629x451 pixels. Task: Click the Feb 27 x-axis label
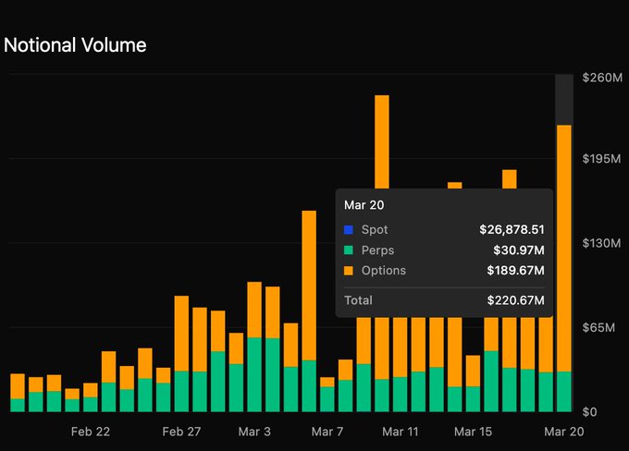[x=181, y=432]
